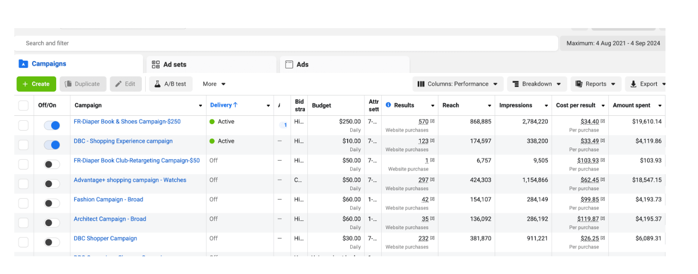This screenshot has height=274, width=698.
Task: Click the A/B test flask icon
Action: 158,84
